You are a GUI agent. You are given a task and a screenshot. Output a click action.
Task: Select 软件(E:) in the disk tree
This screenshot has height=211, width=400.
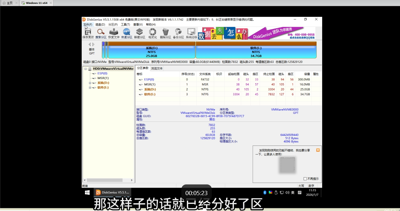coord(103,88)
